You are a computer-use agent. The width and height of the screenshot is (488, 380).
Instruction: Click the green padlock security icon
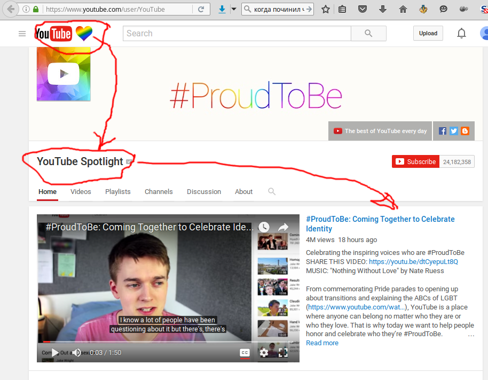click(36, 9)
